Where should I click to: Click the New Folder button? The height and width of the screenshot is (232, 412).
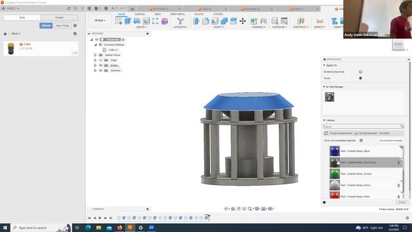(62, 26)
